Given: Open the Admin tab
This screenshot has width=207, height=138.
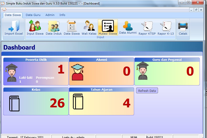Looking at the screenshot, I should pos(50,15).
